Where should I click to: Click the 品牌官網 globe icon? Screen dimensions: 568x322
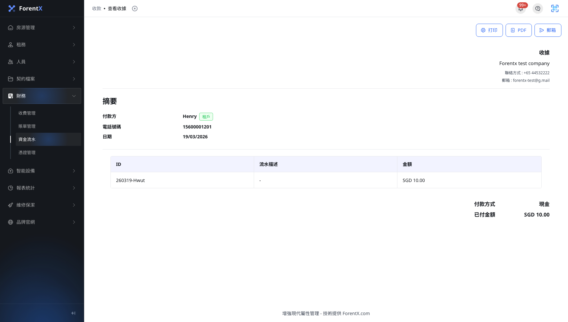pyautogui.click(x=11, y=222)
